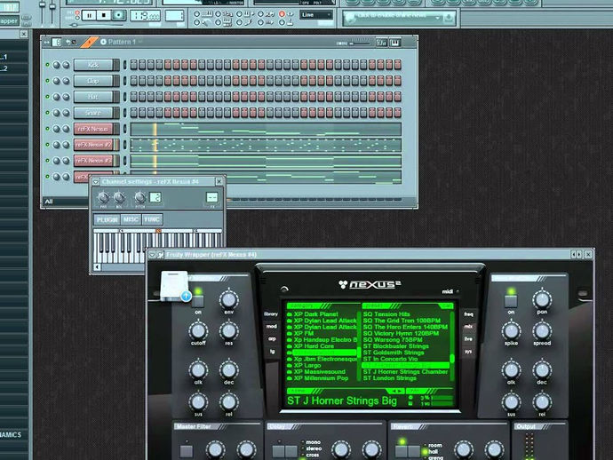Select SQ Tension Hits preset
Viewport: 613px width, 460px height.
(x=386, y=314)
